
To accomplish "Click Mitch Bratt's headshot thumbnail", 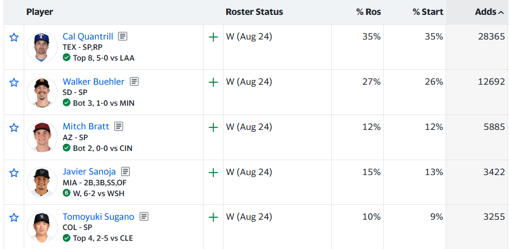I will pyautogui.click(x=42, y=137).
